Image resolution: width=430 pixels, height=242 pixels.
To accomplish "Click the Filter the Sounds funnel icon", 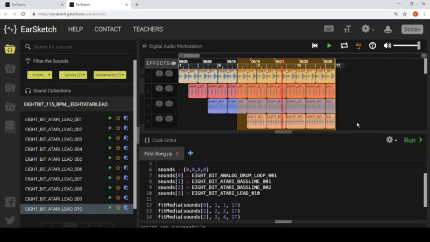I will coord(28,61).
